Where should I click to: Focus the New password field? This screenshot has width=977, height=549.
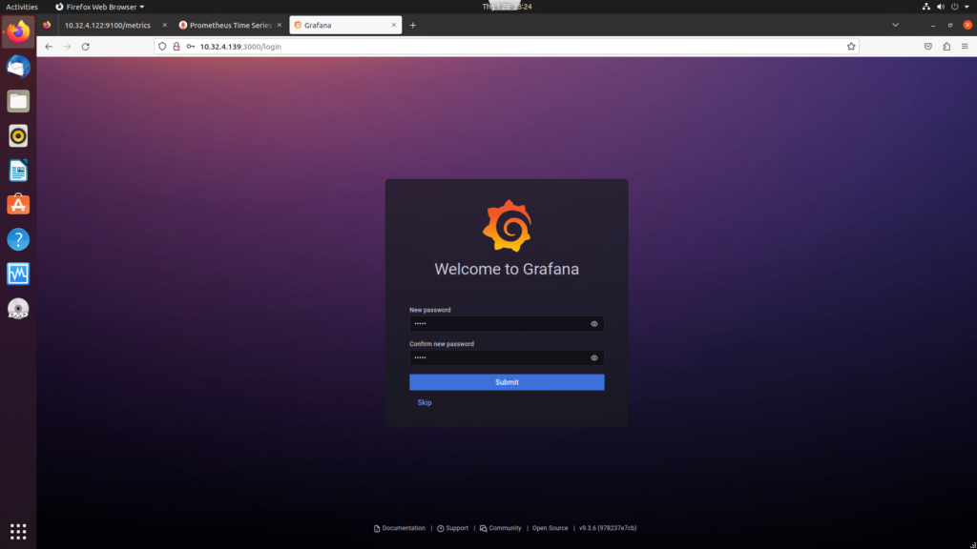click(x=507, y=324)
